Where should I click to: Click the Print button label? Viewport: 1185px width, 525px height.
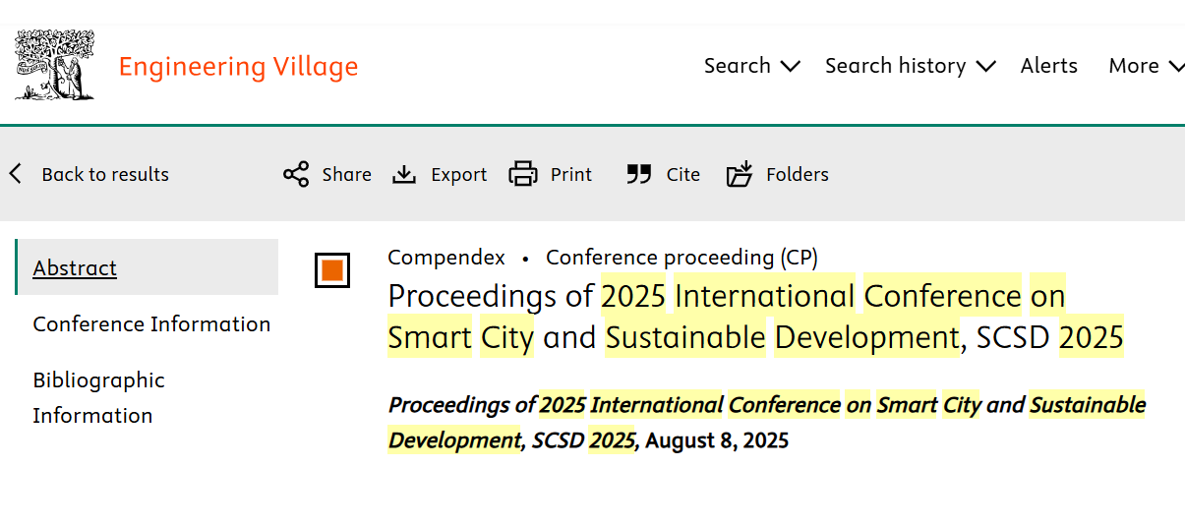point(571,174)
